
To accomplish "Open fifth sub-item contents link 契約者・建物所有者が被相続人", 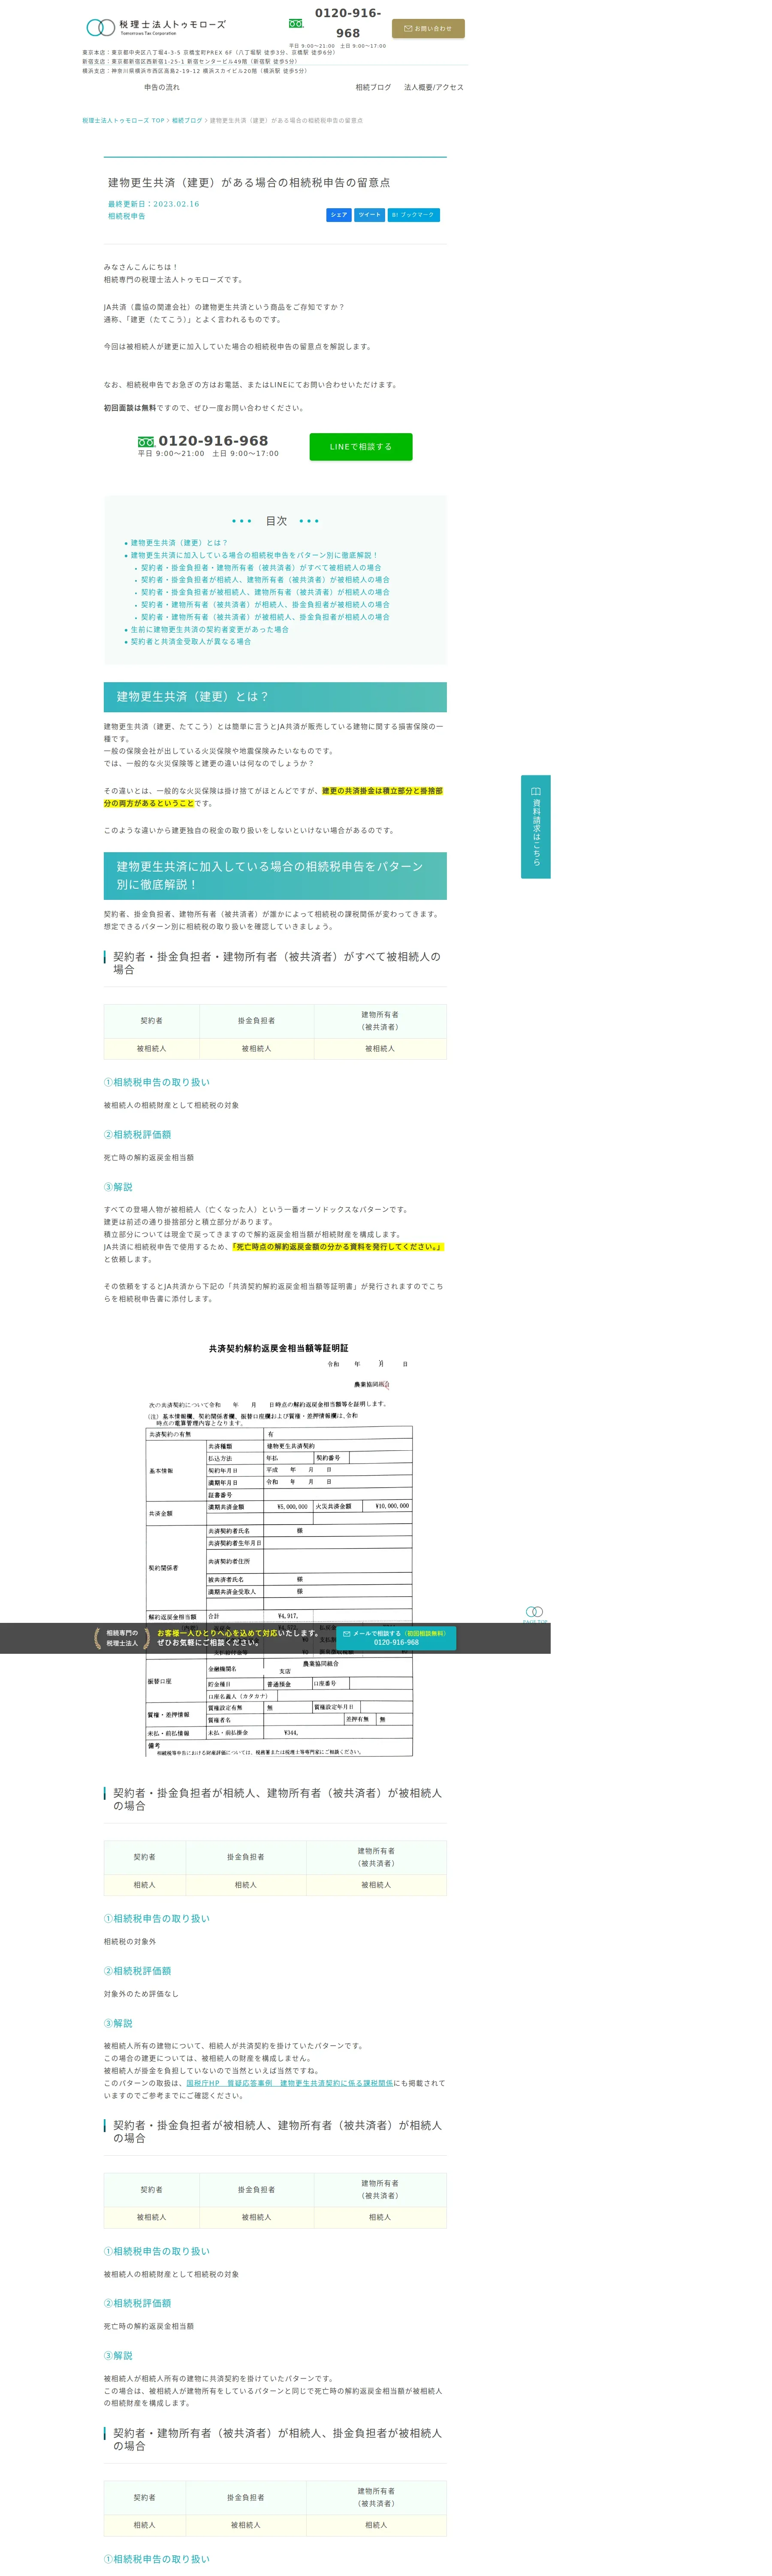I will (265, 617).
